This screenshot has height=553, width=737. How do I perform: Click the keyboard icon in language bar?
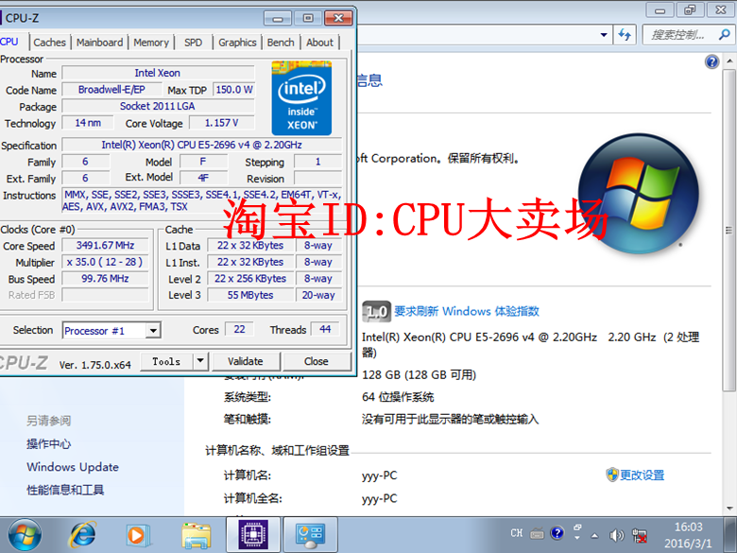click(537, 533)
